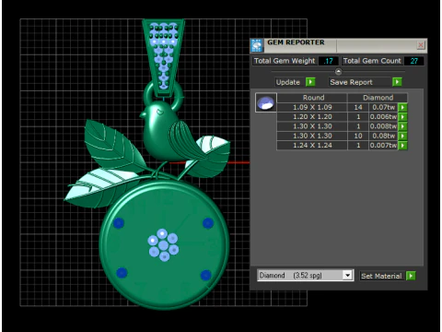442x332 pixels.
Task: Collapse the panel using the round arrow
Action: point(338,72)
